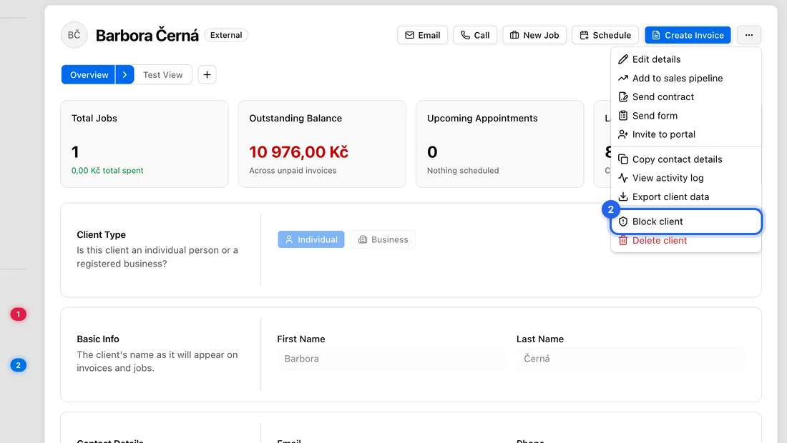This screenshot has height=443, width=787.
Task: Select the Individual client type
Action: [311, 239]
